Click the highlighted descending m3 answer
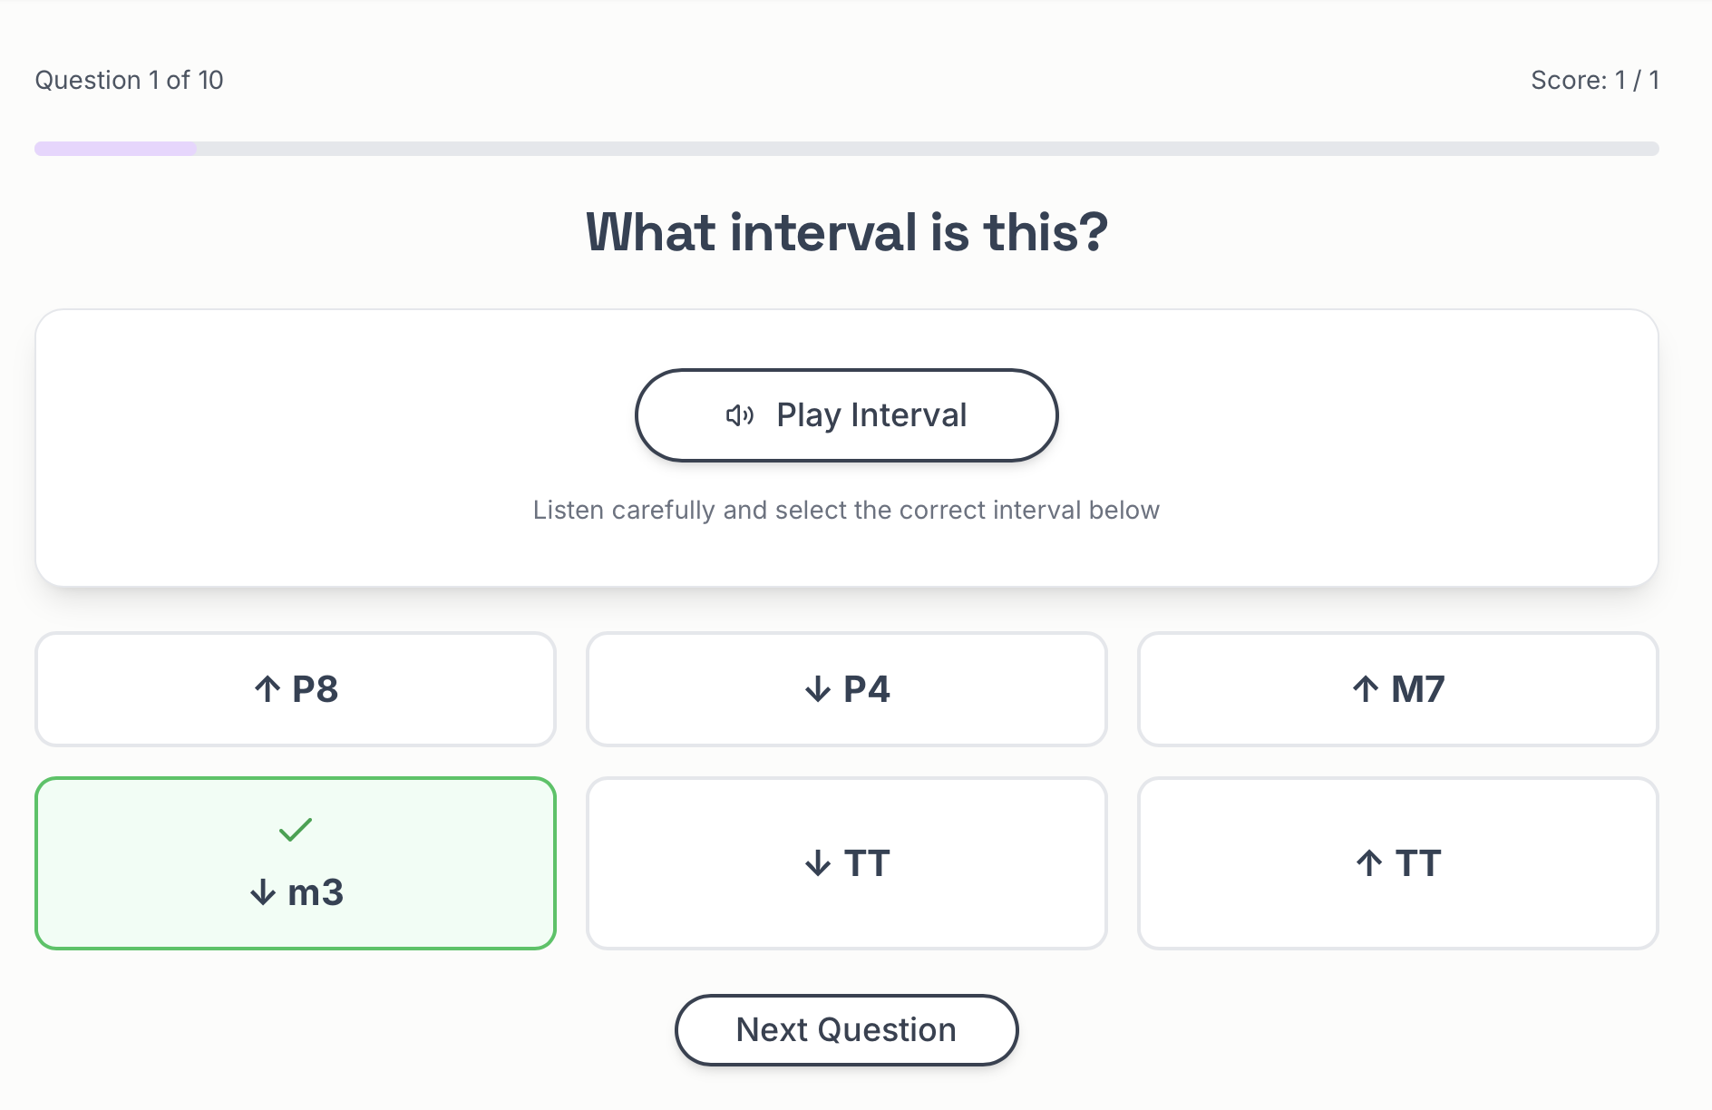1712x1110 pixels. (x=296, y=862)
